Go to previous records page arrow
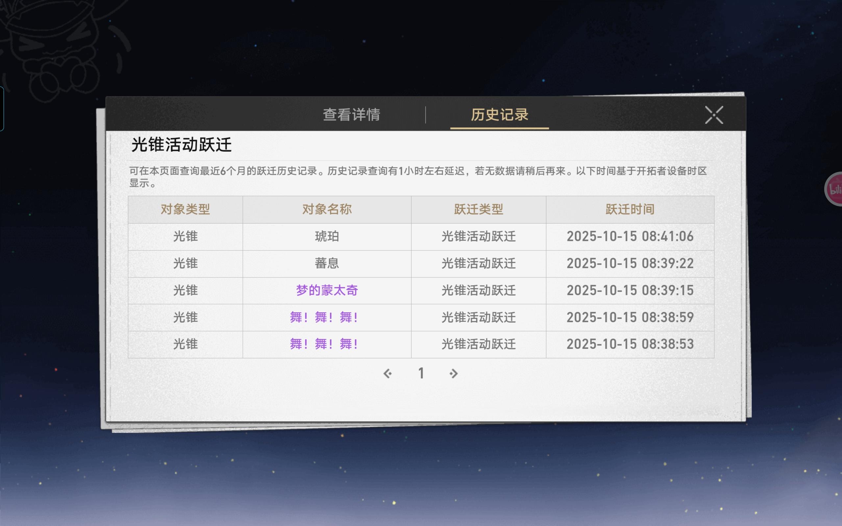842x526 pixels. (x=387, y=373)
